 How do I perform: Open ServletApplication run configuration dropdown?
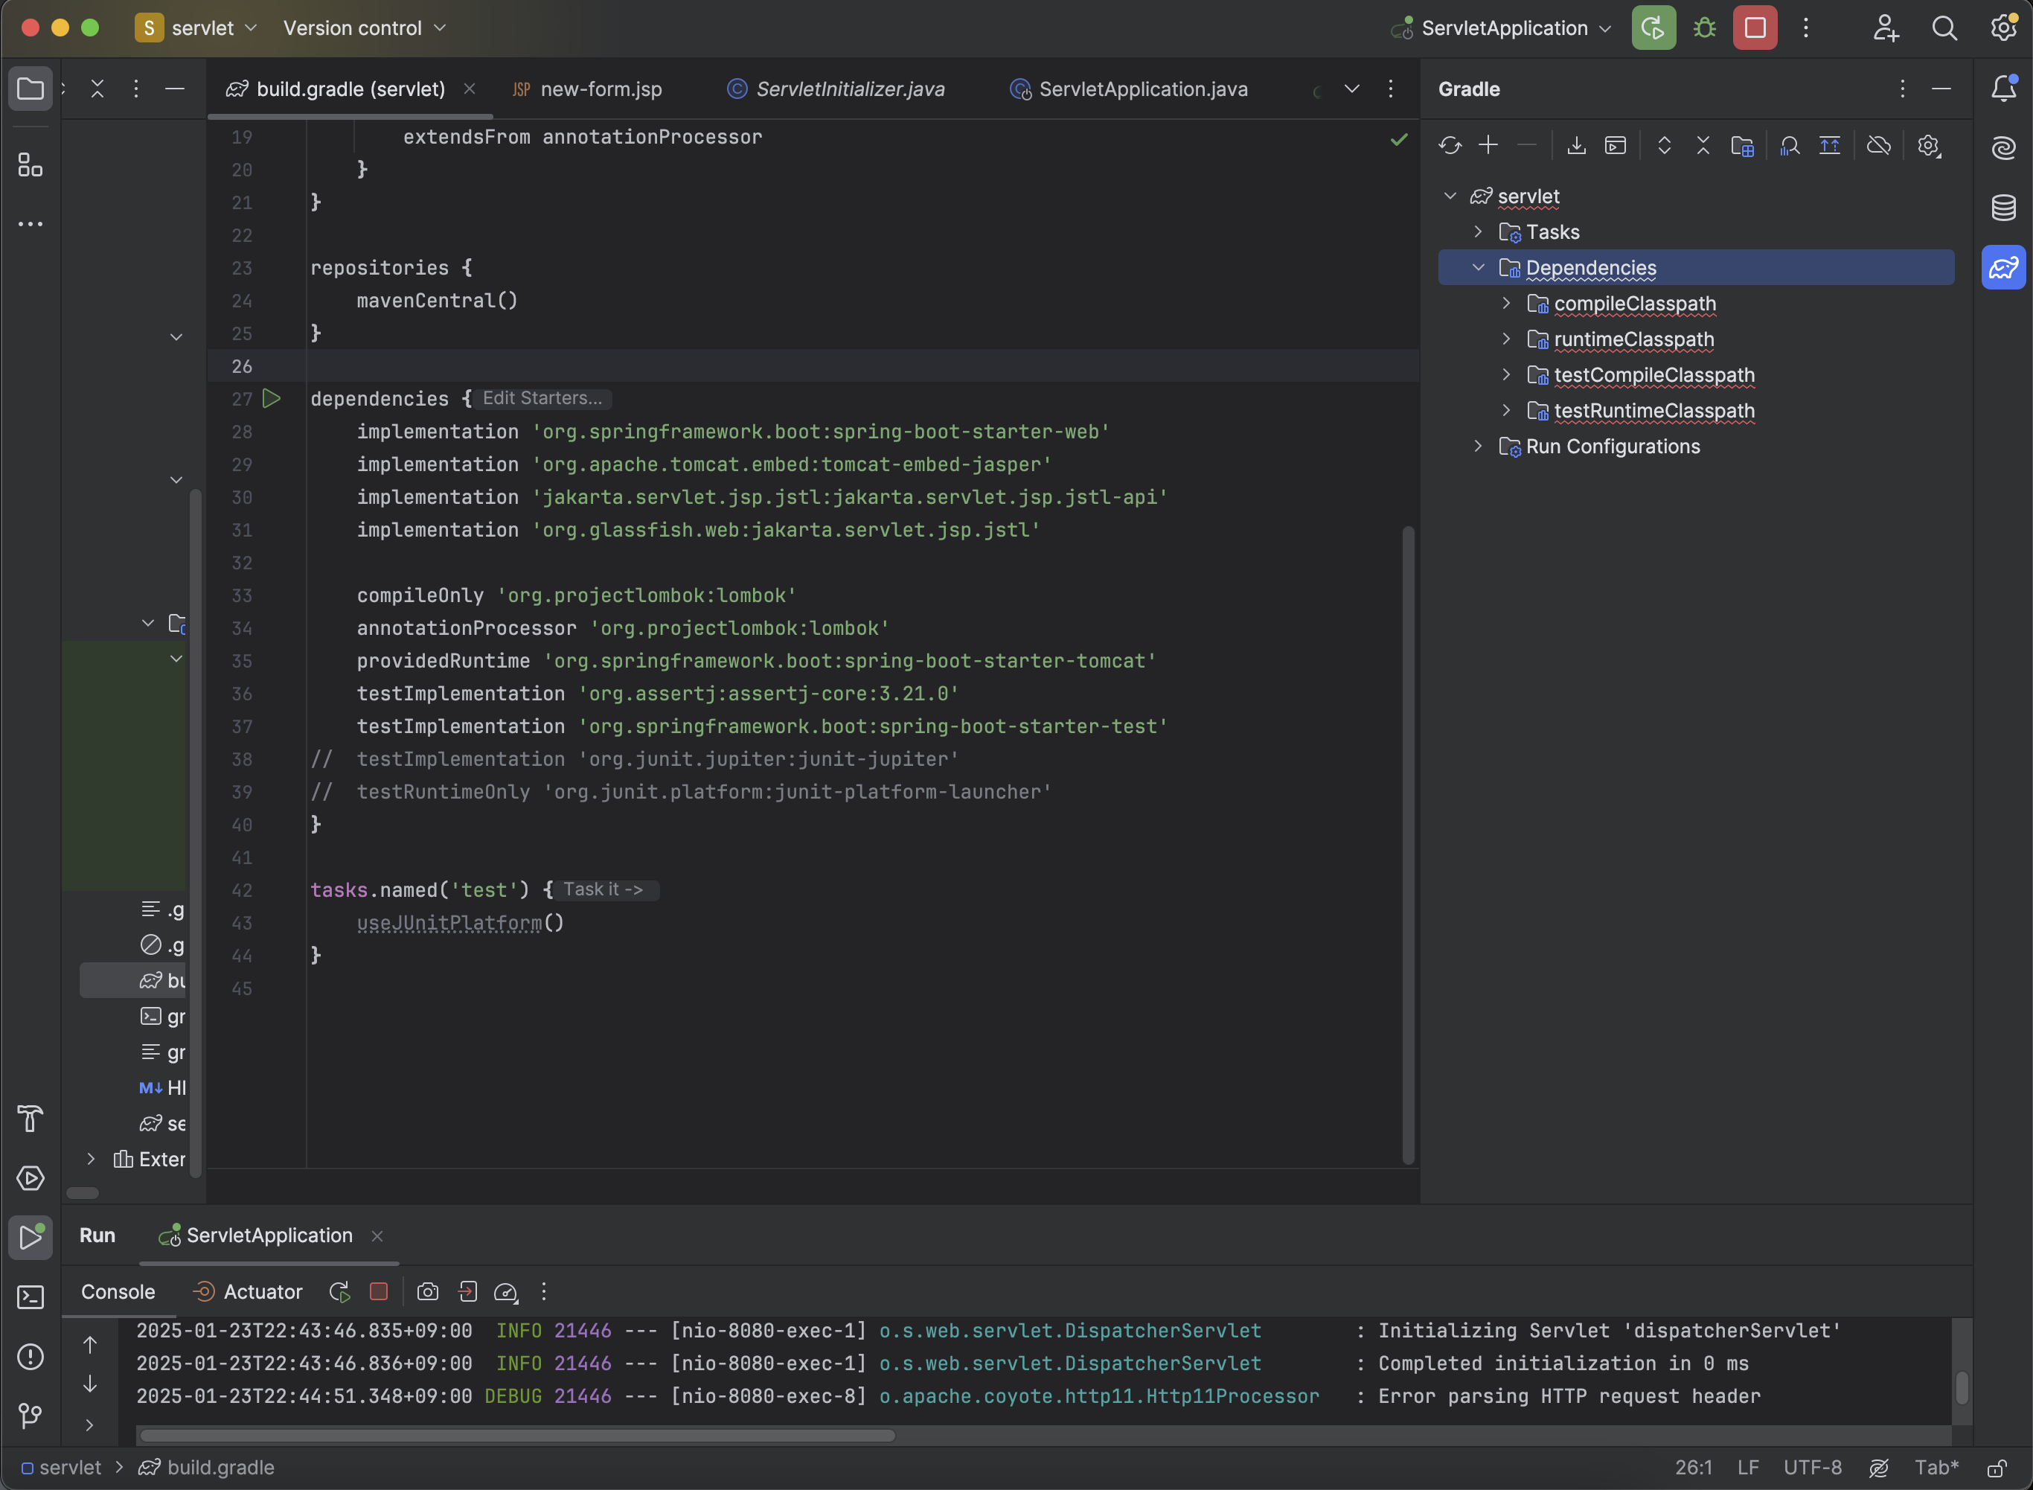1500,28
